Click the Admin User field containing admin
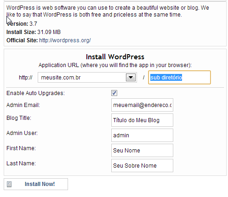This screenshot has height=197, width=228. pyautogui.click(x=142, y=135)
